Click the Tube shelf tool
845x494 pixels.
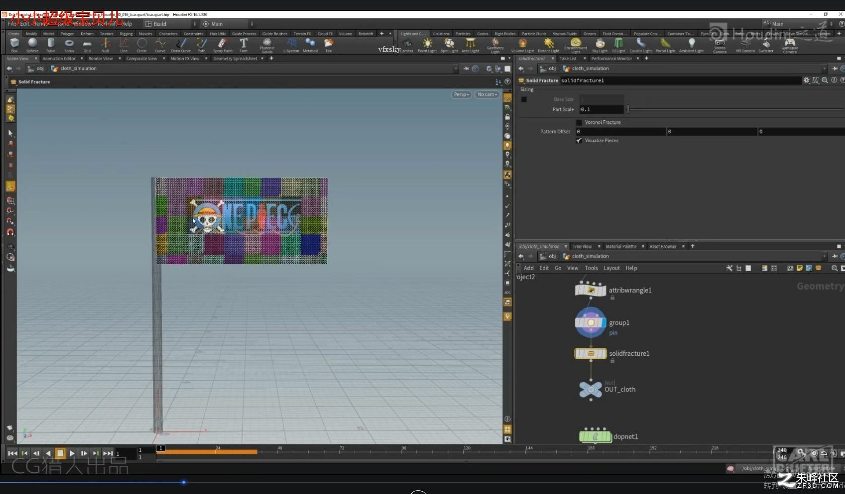(x=50, y=45)
